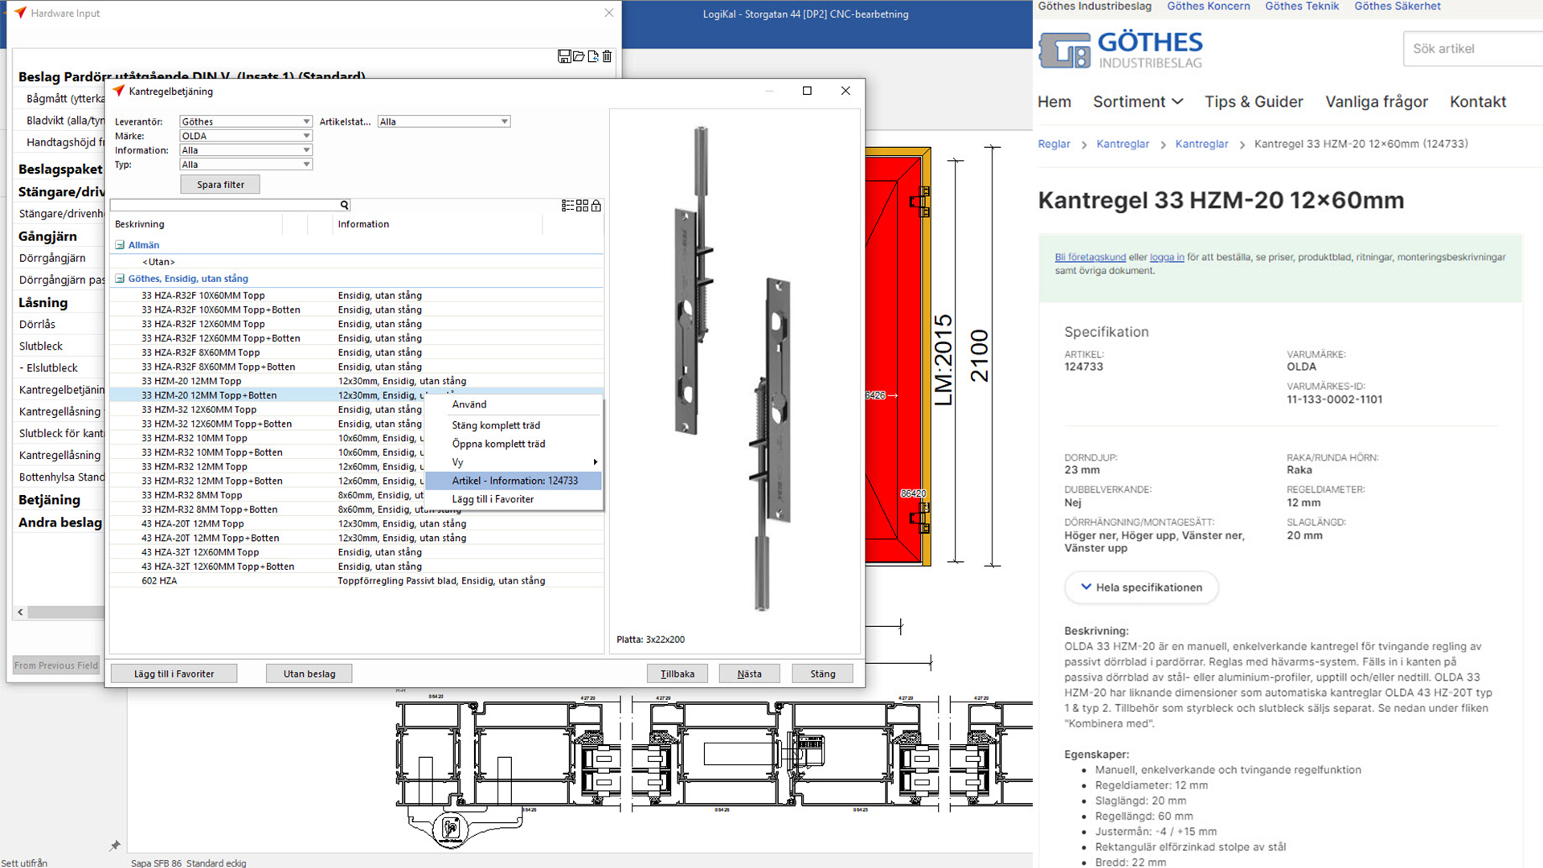The width and height of the screenshot is (1543, 868).
Task: Click the circled hardware symbol in the cross-section drawing
Action: [x=451, y=827]
